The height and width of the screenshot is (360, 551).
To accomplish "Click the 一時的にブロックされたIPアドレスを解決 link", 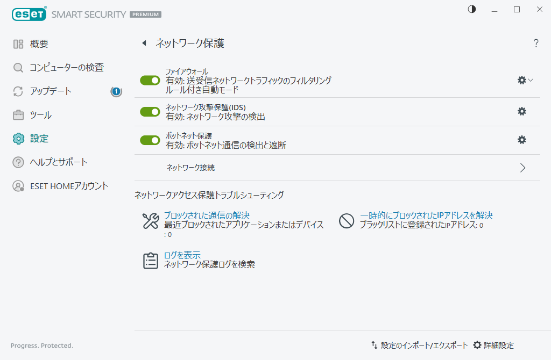I will tap(425, 215).
